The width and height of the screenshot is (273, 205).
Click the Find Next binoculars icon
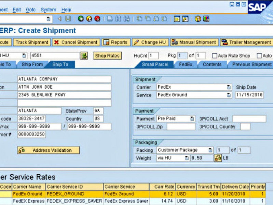(126, 19)
